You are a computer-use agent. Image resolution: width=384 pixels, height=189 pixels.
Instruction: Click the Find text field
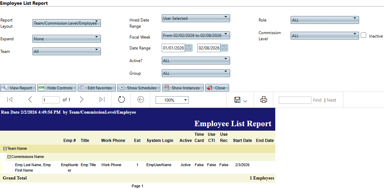[x=295, y=100]
